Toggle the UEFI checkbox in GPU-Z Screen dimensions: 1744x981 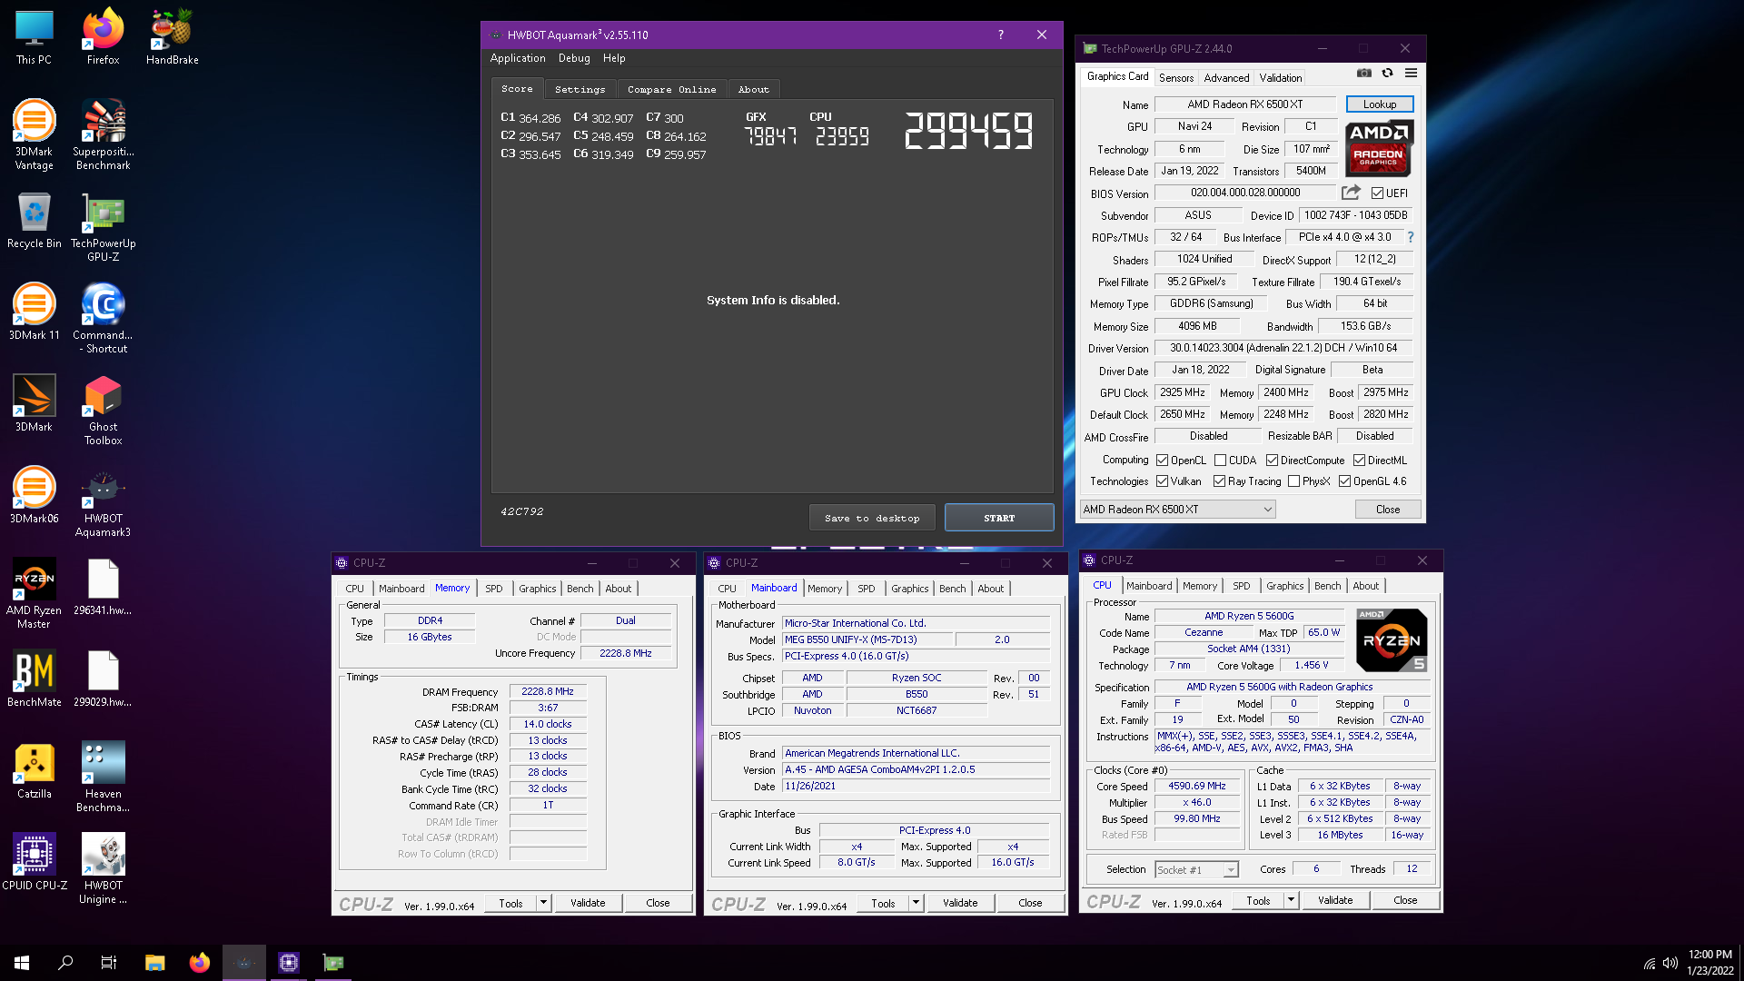coord(1377,193)
